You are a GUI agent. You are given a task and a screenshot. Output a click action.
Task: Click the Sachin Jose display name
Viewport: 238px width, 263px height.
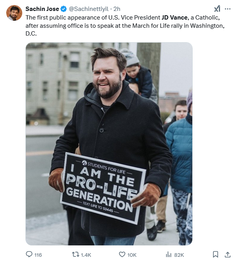pos(42,9)
